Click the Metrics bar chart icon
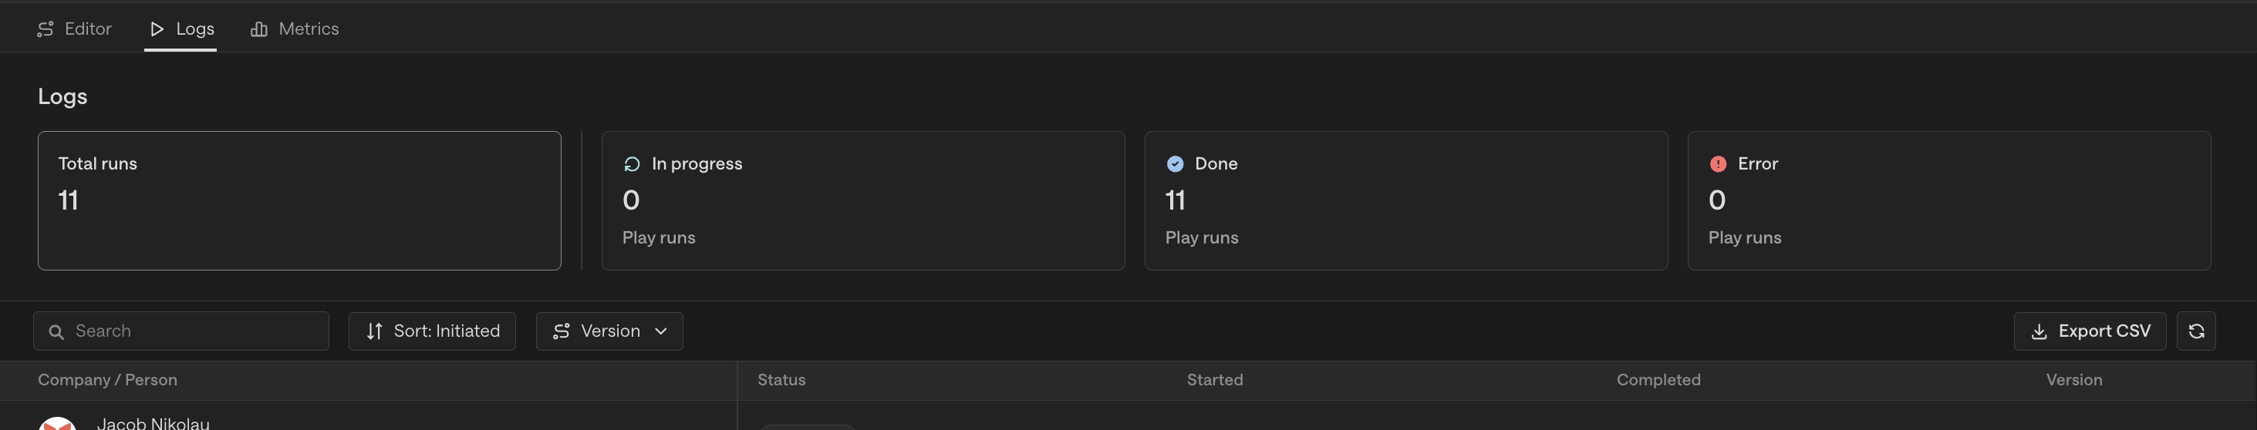The image size is (2257, 430). (258, 29)
